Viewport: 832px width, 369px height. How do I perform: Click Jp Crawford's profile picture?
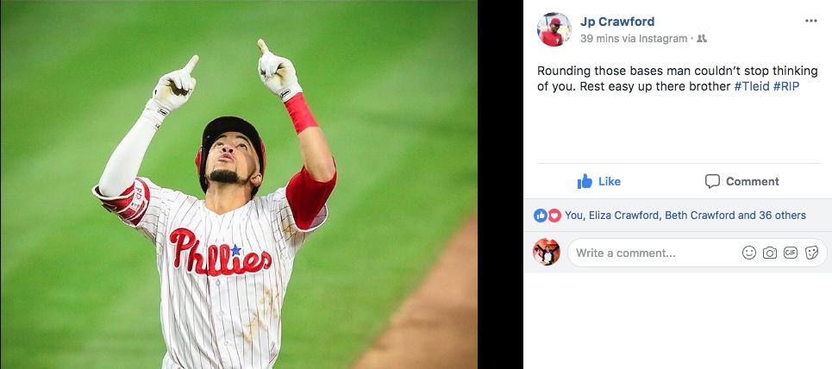pos(554,29)
